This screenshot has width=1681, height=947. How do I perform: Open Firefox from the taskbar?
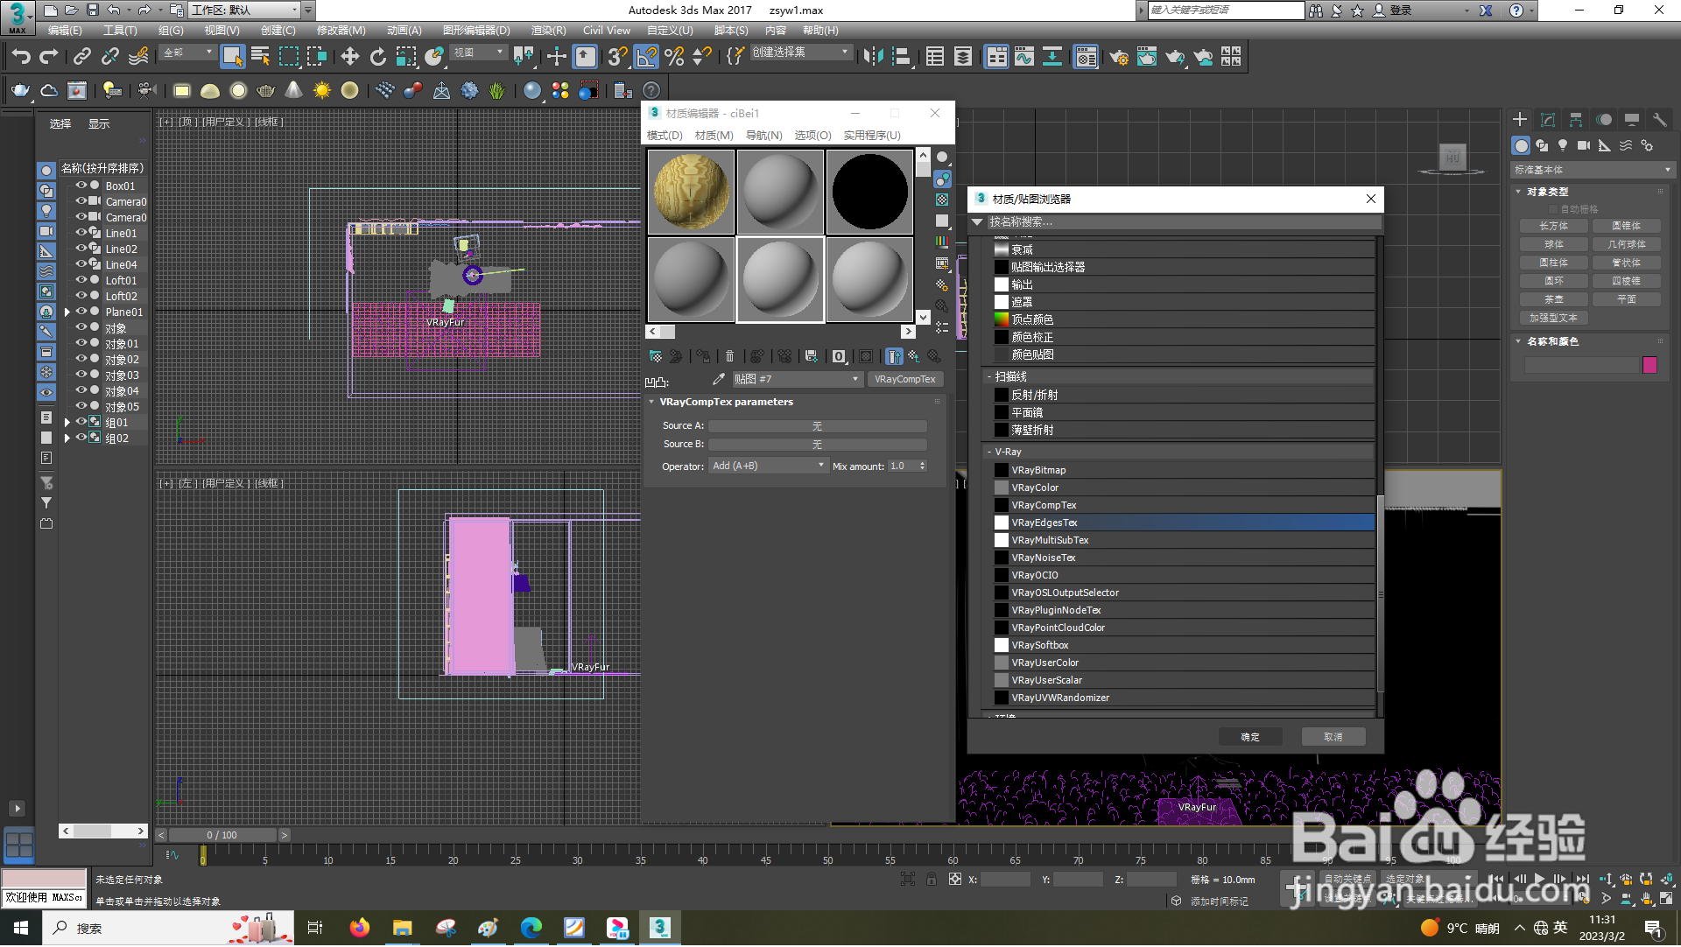coord(359,928)
